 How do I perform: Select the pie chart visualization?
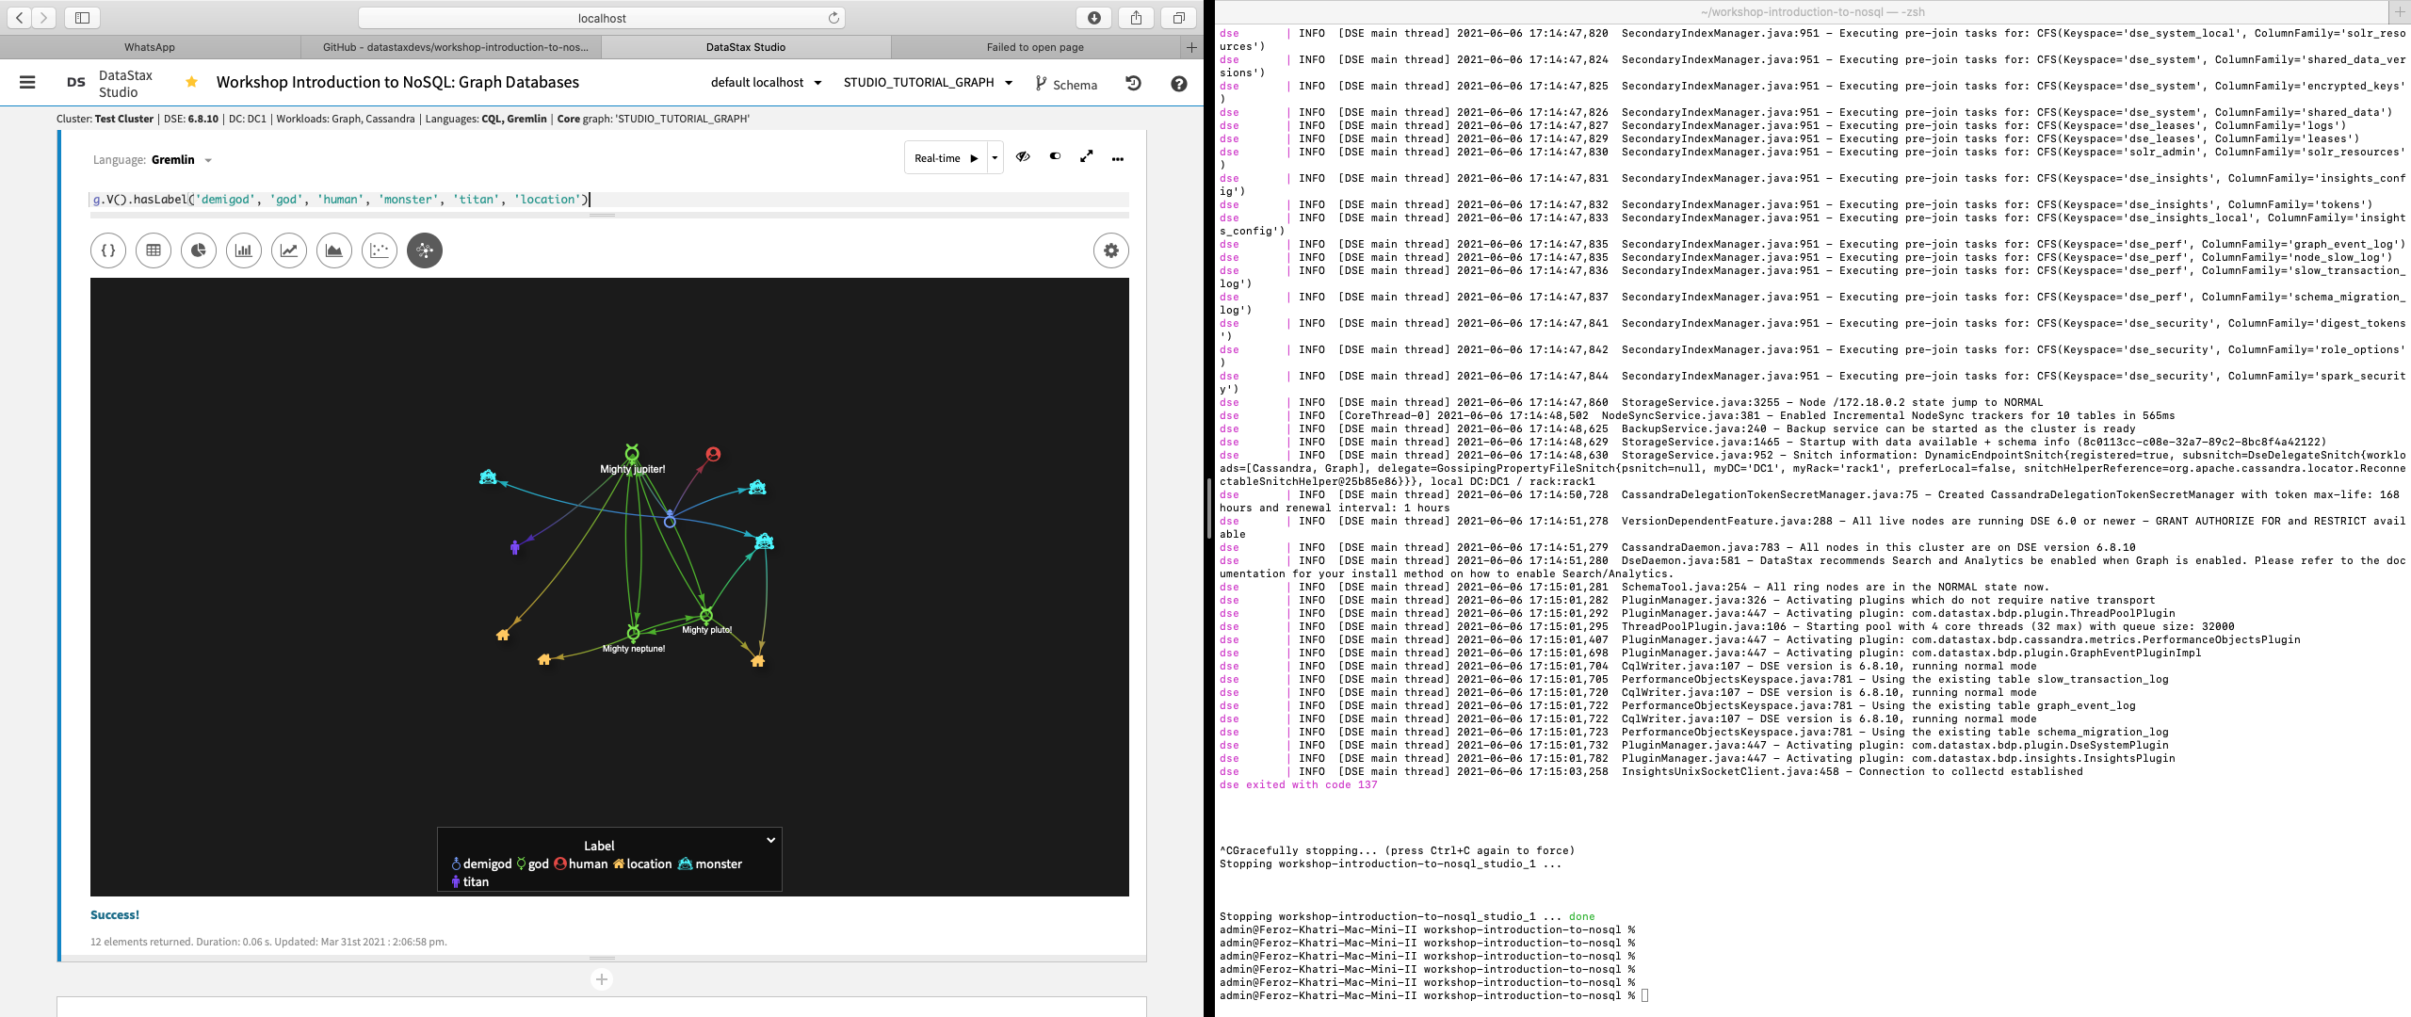click(199, 250)
